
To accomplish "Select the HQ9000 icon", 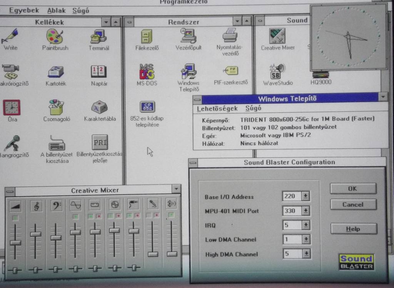I will [321, 75].
